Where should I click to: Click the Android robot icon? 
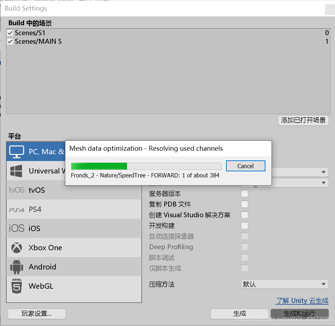click(16, 267)
